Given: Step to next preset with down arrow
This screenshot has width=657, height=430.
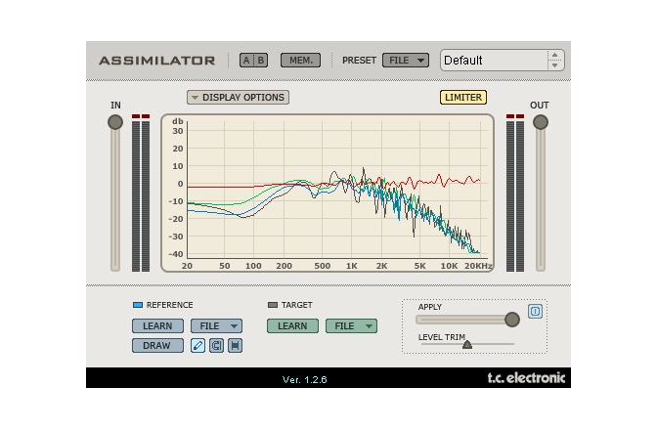Looking at the screenshot, I should (x=554, y=65).
